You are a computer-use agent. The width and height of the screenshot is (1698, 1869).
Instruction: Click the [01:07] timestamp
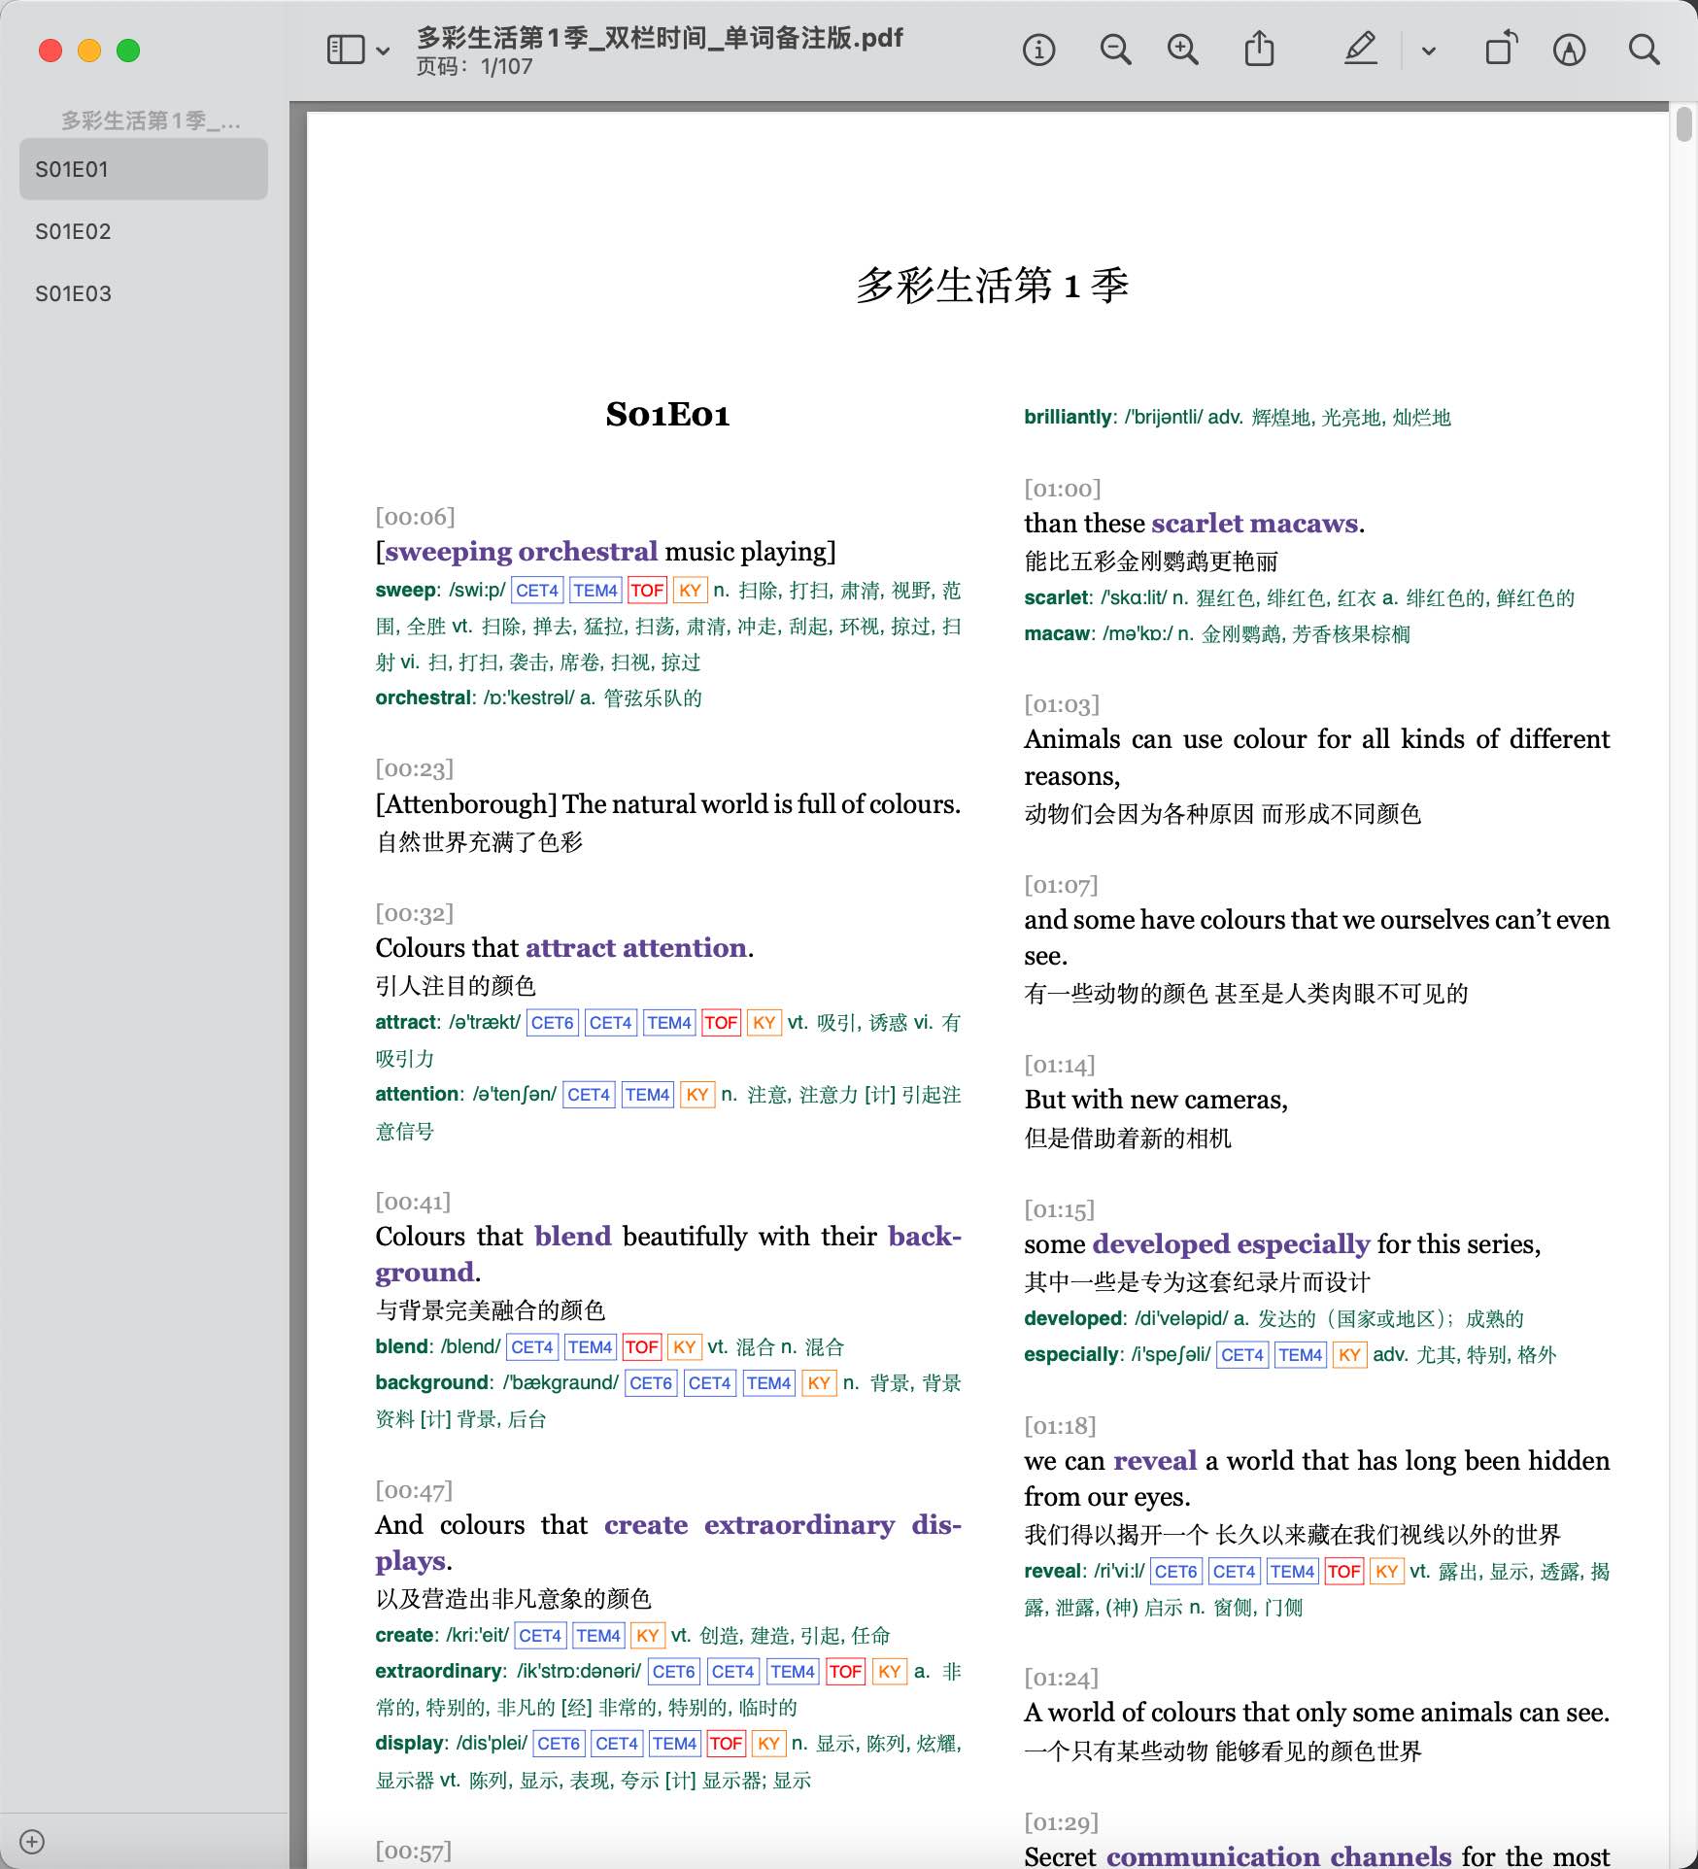point(1061,886)
